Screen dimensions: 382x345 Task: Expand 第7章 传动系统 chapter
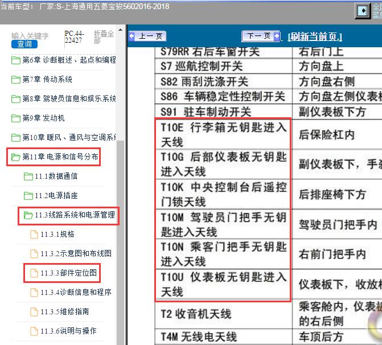click(x=47, y=80)
